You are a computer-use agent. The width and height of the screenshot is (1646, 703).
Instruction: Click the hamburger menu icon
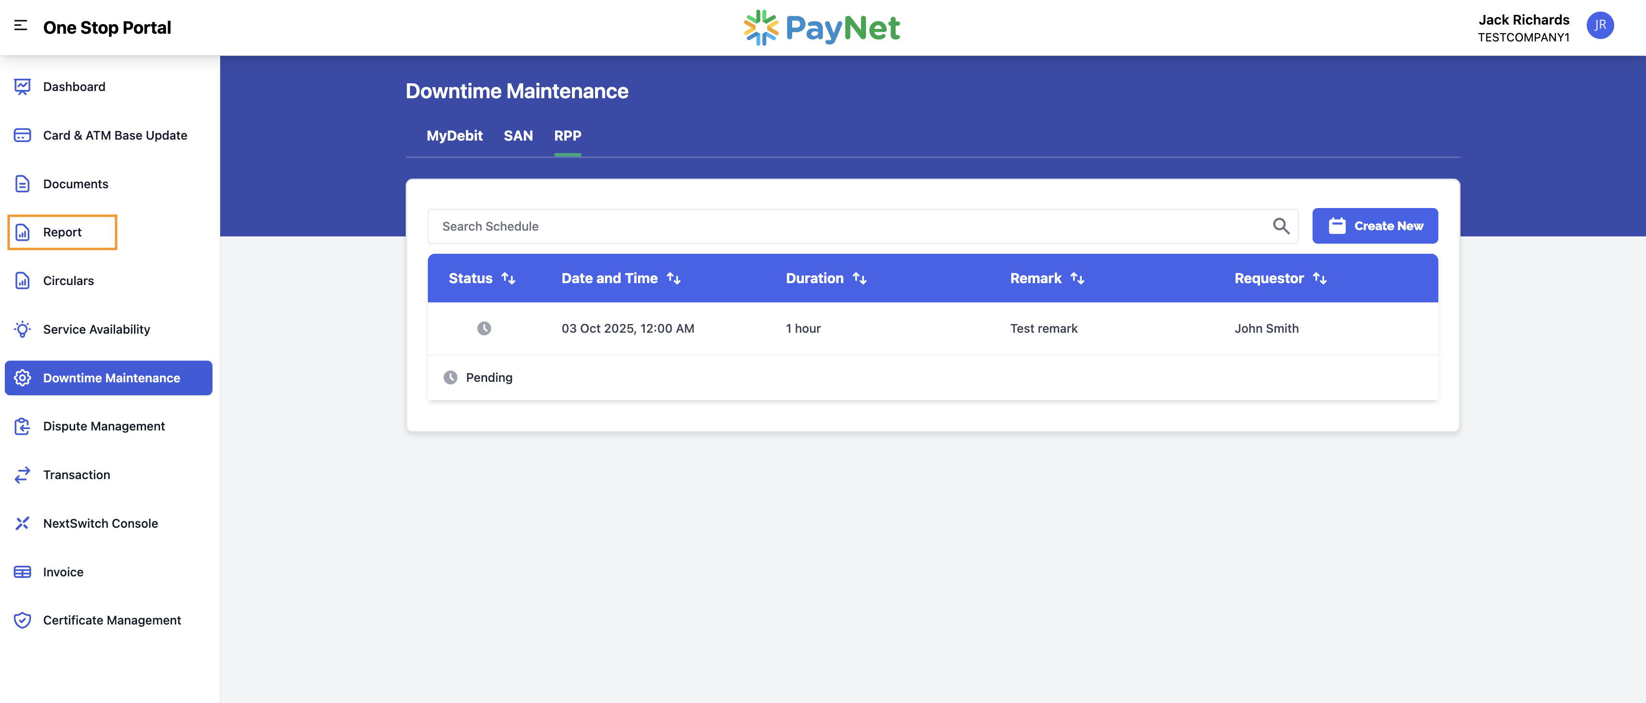tap(20, 26)
